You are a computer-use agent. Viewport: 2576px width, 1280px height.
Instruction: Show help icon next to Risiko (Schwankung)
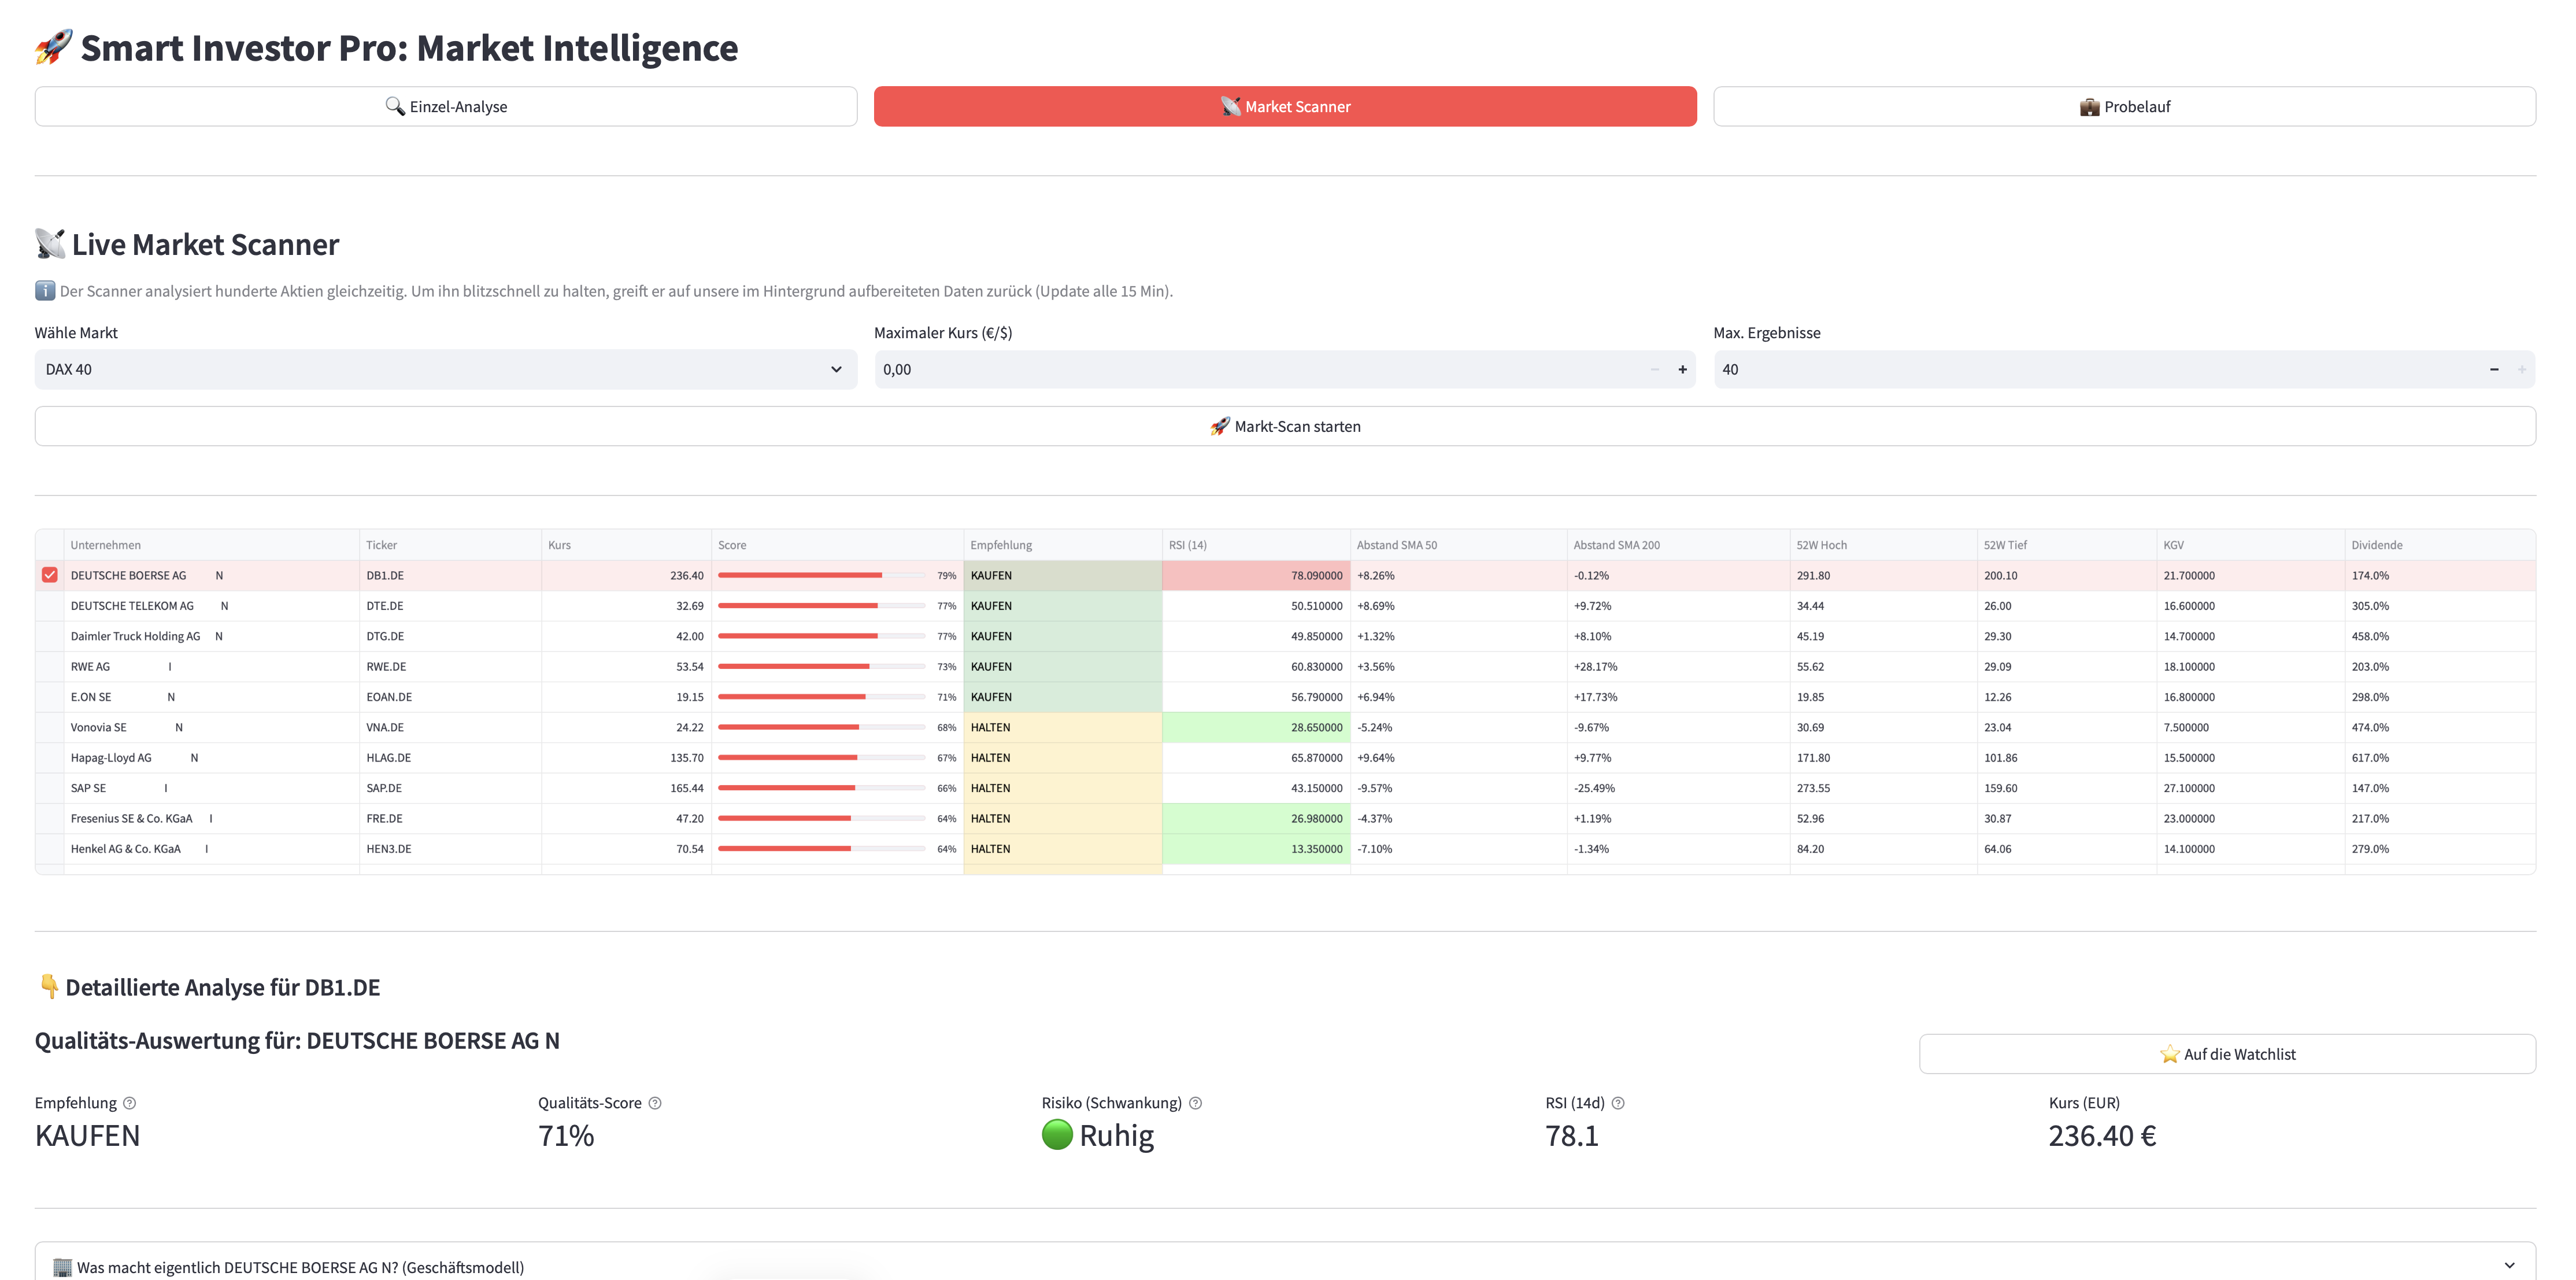pos(1195,1103)
